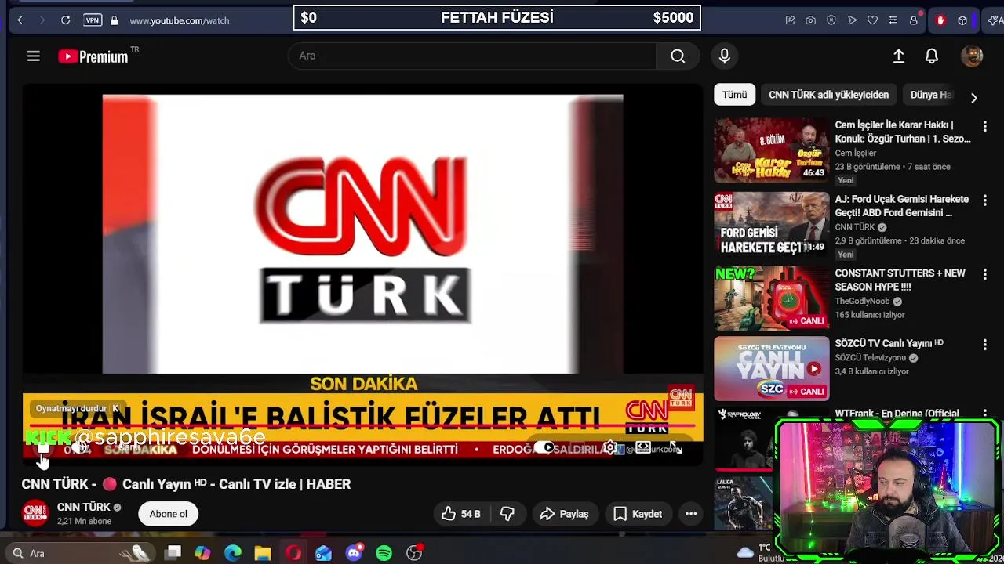Switch to theater mode
Viewport: 1004px width, 564px height.
click(643, 448)
